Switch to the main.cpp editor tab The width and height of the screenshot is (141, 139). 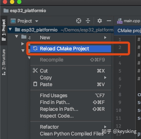(x=129, y=21)
